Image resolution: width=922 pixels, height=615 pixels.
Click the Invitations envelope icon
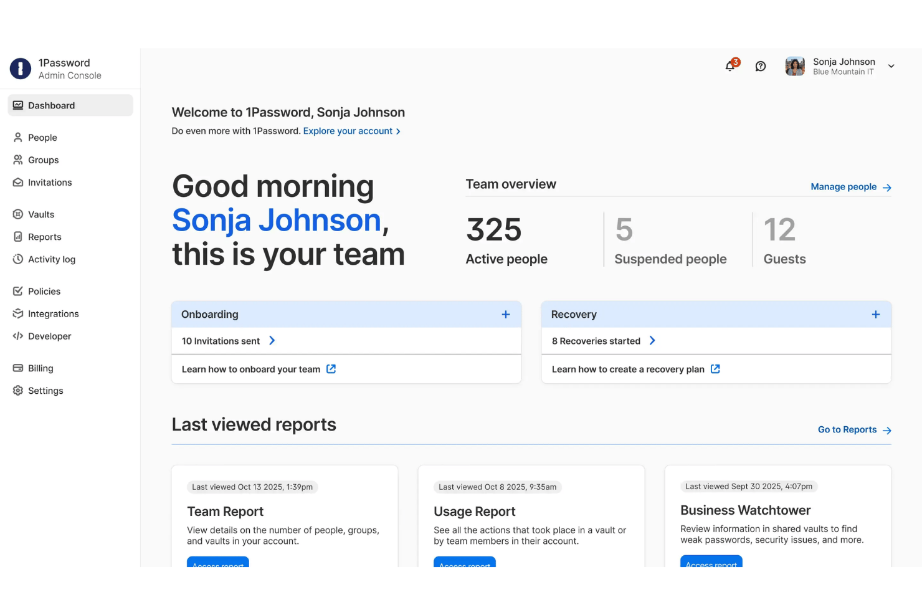(18, 182)
